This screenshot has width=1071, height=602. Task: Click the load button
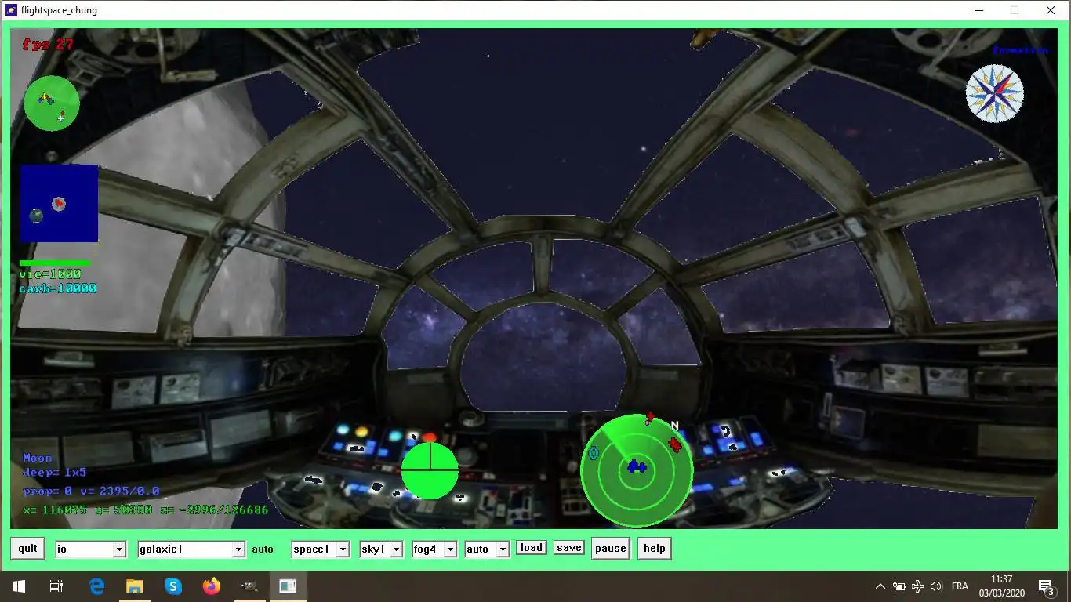click(x=531, y=548)
